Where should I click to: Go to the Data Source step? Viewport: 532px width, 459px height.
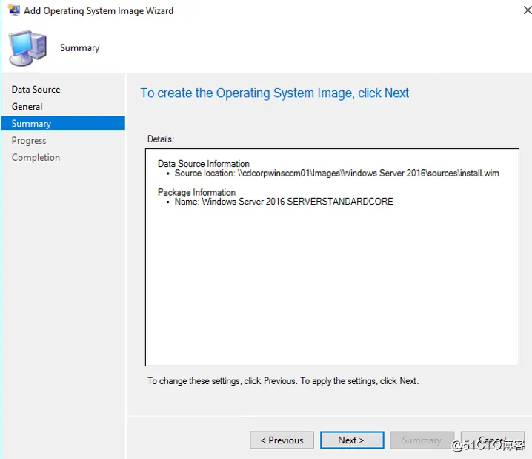pos(36,90)
